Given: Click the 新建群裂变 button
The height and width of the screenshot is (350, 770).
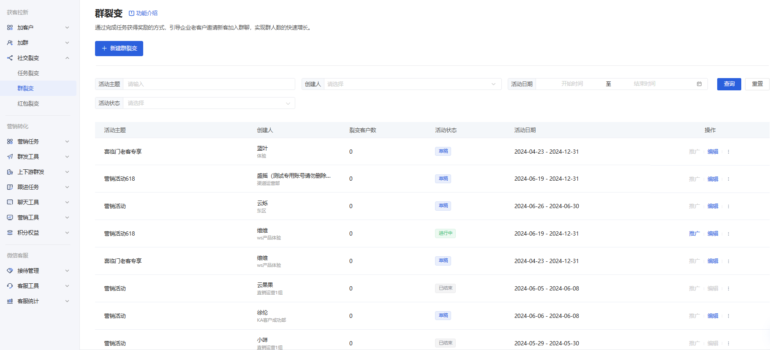Looking at the screenshot, I should coord(119,49).
